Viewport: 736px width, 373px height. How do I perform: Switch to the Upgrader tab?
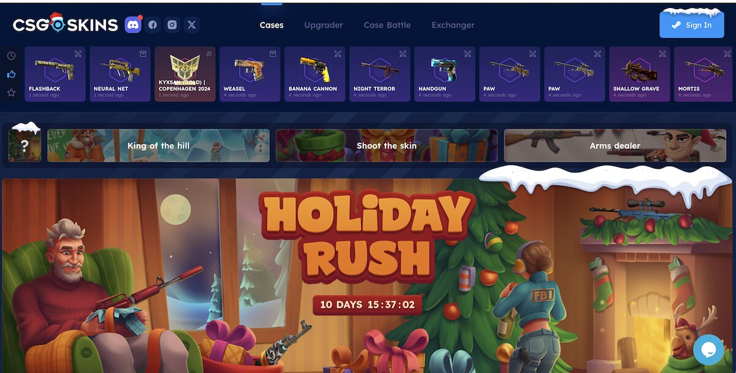pyautogui.click(x=324, y=25)
